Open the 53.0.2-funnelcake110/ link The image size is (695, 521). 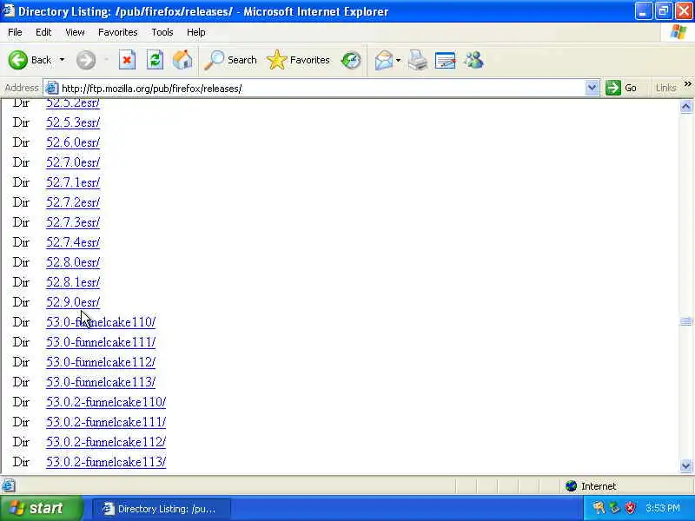click(x=106, y=402)
